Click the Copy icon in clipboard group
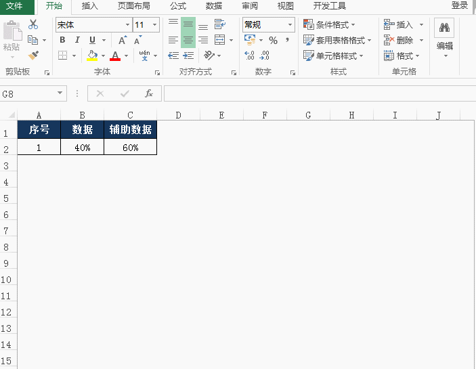Image resolution: width=476 pixels, height=369 pixels. [33, 40]
